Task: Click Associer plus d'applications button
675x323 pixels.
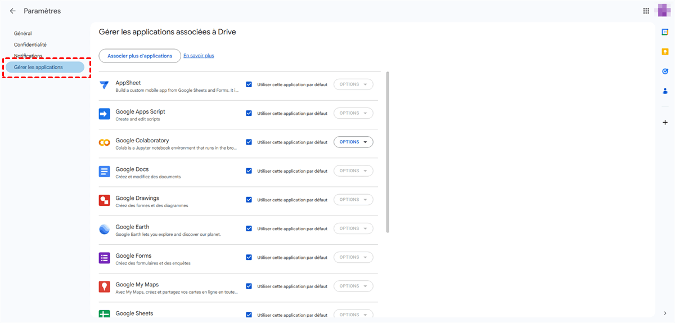Action: (x=139, y=56)
